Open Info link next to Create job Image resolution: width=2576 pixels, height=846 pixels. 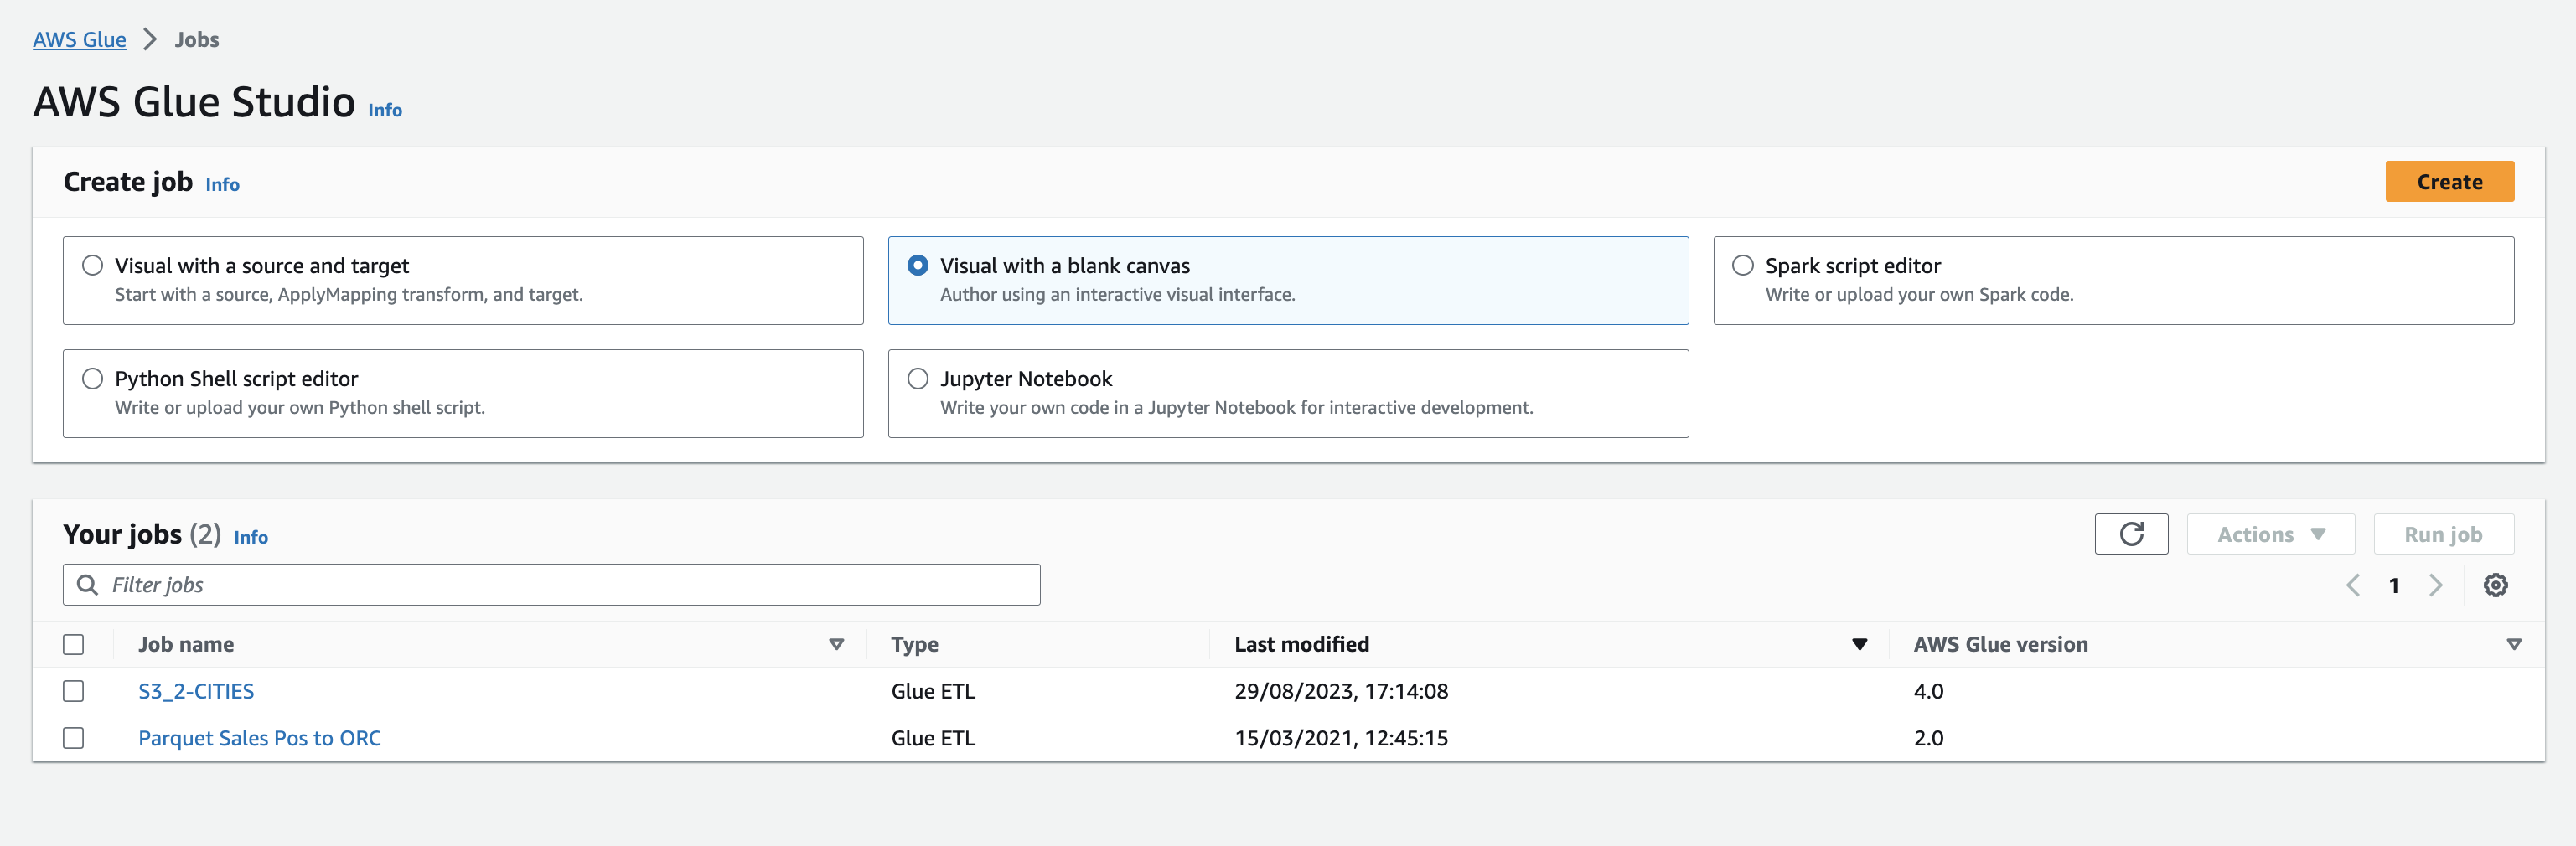[x=222, y=184]
